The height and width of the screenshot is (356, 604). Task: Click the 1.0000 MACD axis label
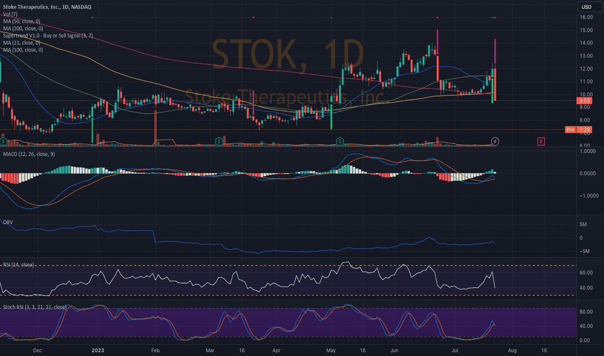tap(587, 151)
